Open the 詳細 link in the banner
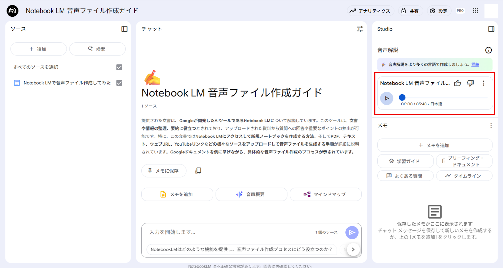503x268 pixels. tap(475, 64)
